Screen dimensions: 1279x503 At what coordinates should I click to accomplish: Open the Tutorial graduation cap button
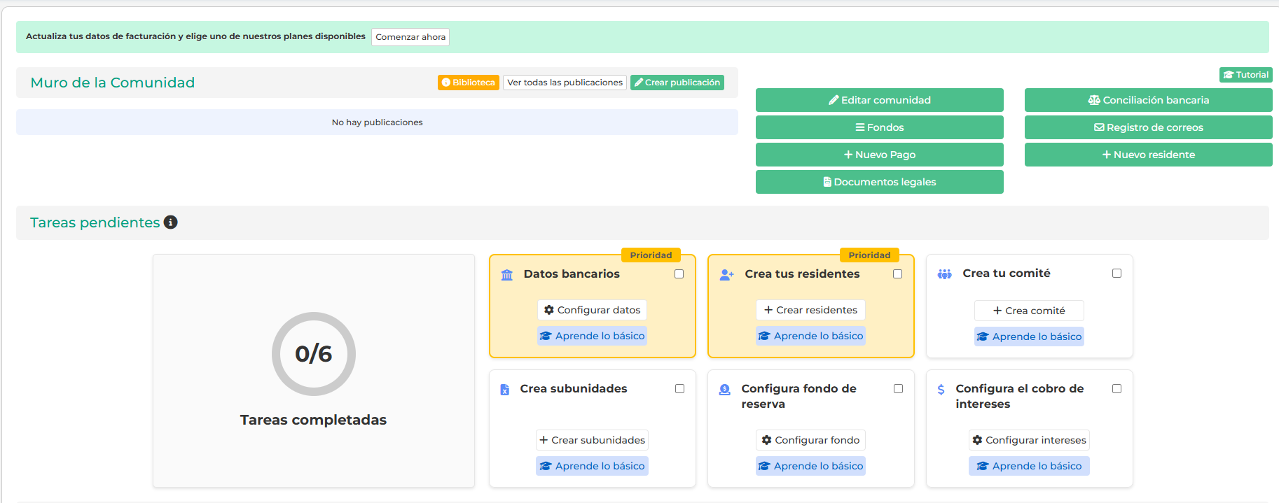(x=1245, y=75)
